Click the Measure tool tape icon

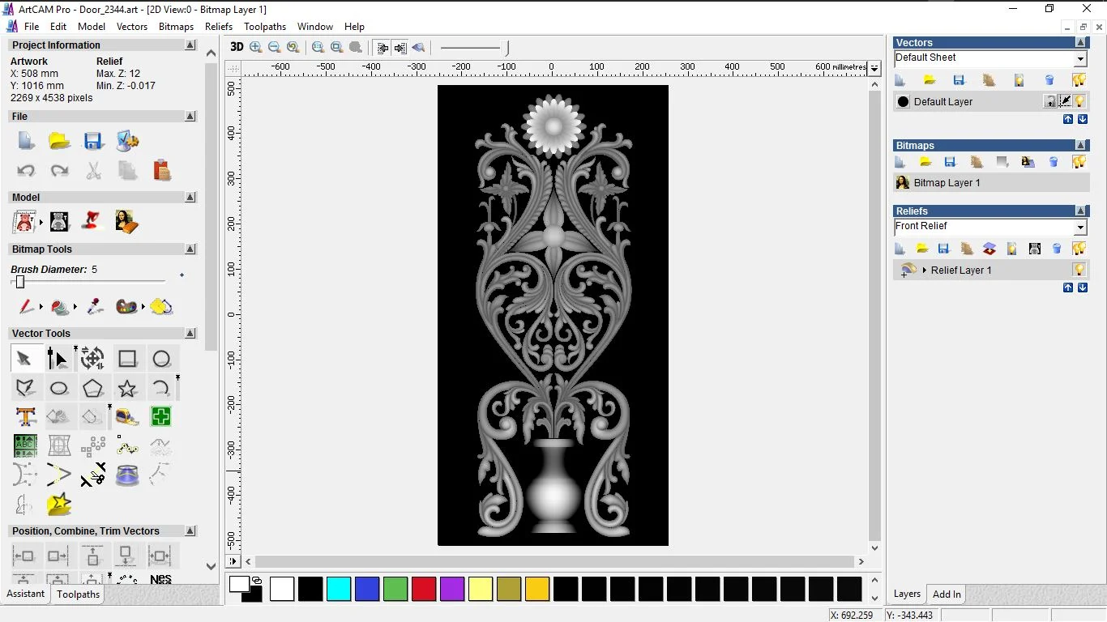tap(127, 417)
